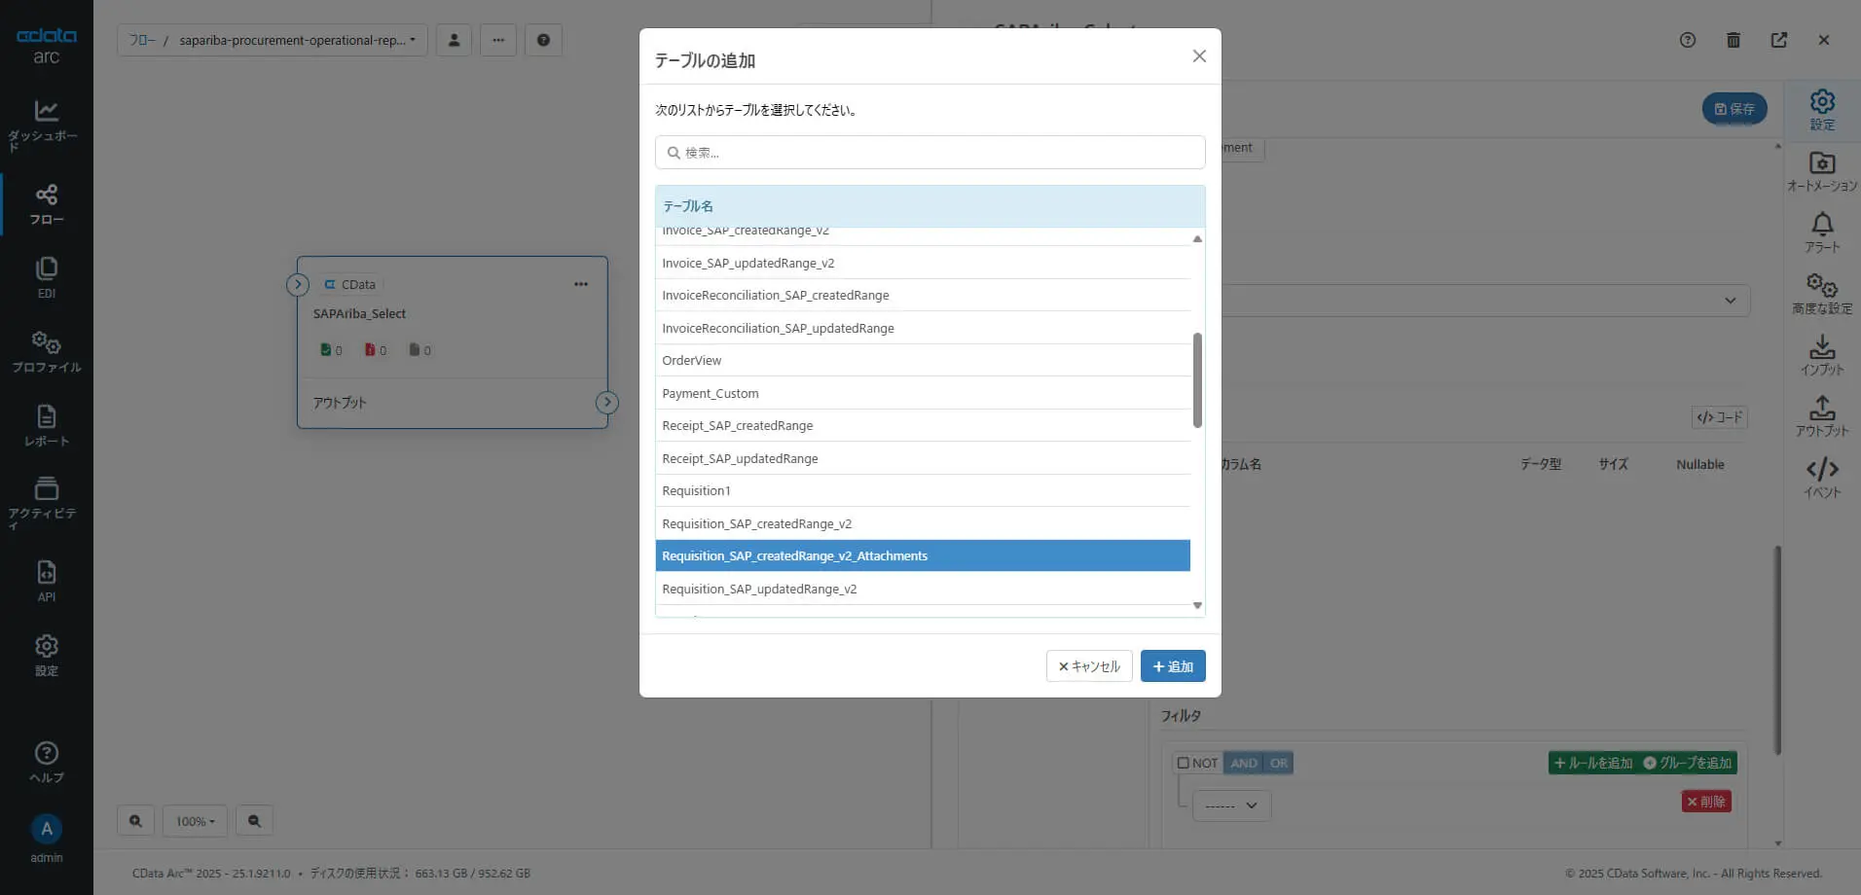Select AND filter condition

[1243, 763]
